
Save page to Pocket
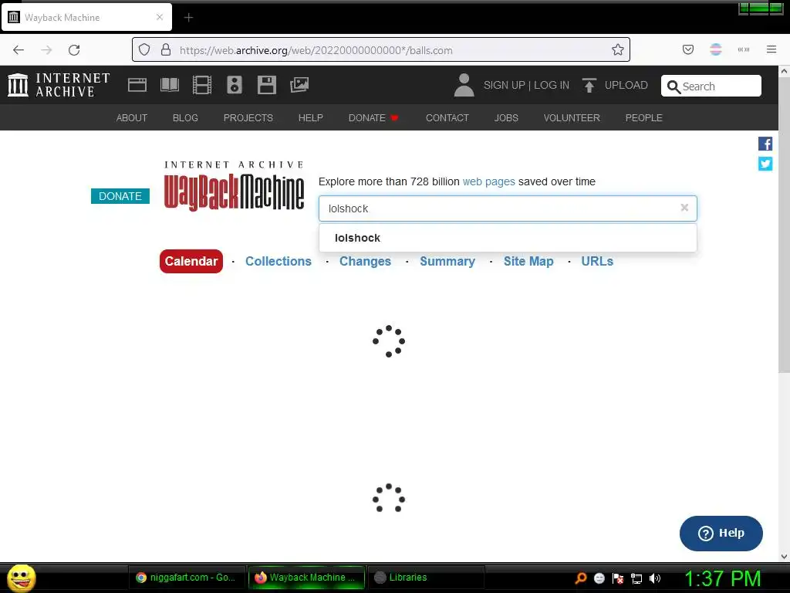coord(688,49)
